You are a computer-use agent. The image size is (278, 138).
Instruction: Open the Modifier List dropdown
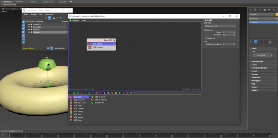pyautogui.click(x=263, y=19)
